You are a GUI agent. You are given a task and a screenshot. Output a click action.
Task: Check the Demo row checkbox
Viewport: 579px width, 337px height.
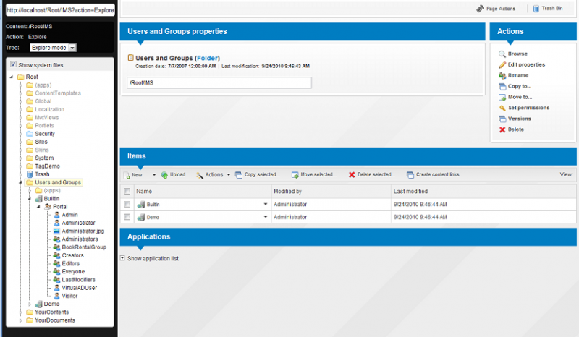127,218
